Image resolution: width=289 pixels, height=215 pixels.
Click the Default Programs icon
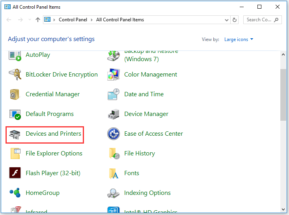(x=15, y=114)
